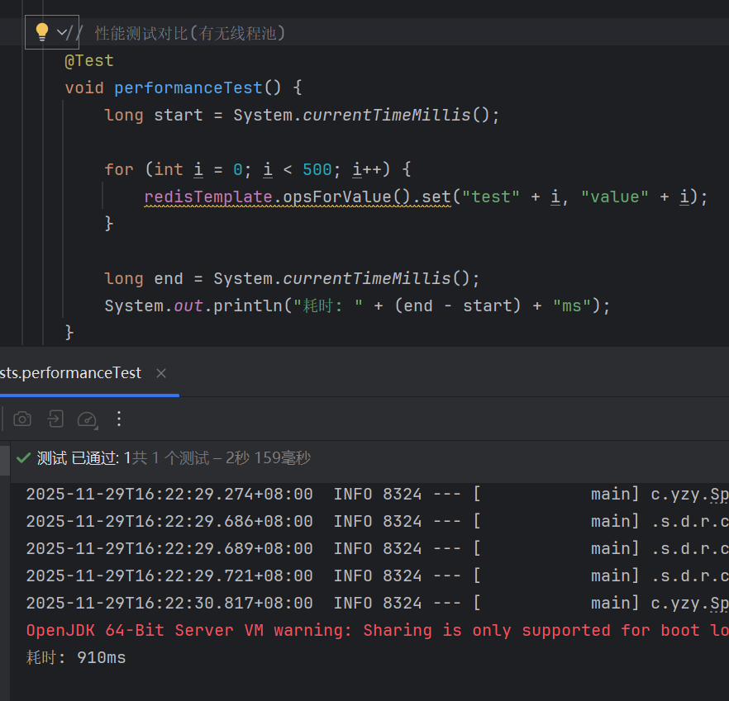Click 'long start' declaration line
Screen dimensions: 729x701
(303, 116)
